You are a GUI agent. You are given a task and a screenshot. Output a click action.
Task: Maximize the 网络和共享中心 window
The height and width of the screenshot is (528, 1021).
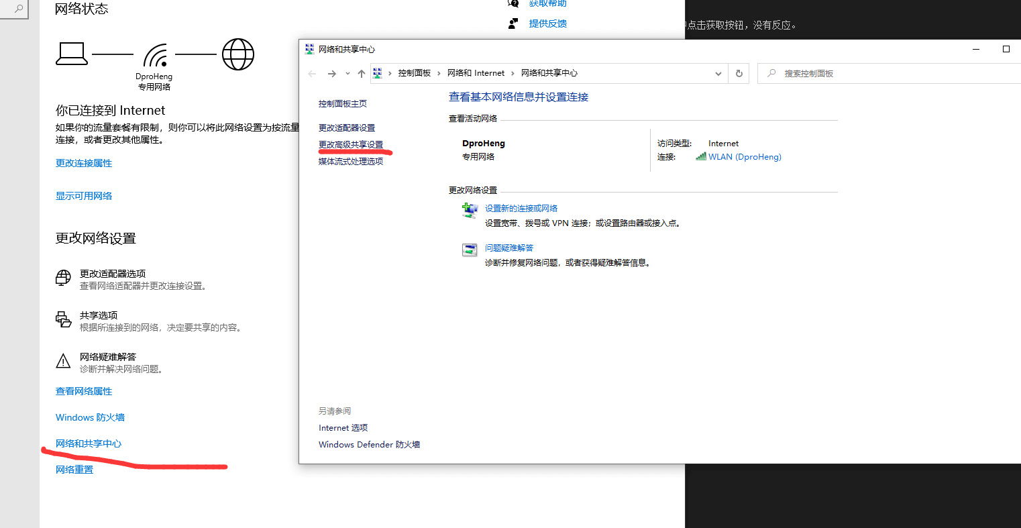pos(1006,49)
